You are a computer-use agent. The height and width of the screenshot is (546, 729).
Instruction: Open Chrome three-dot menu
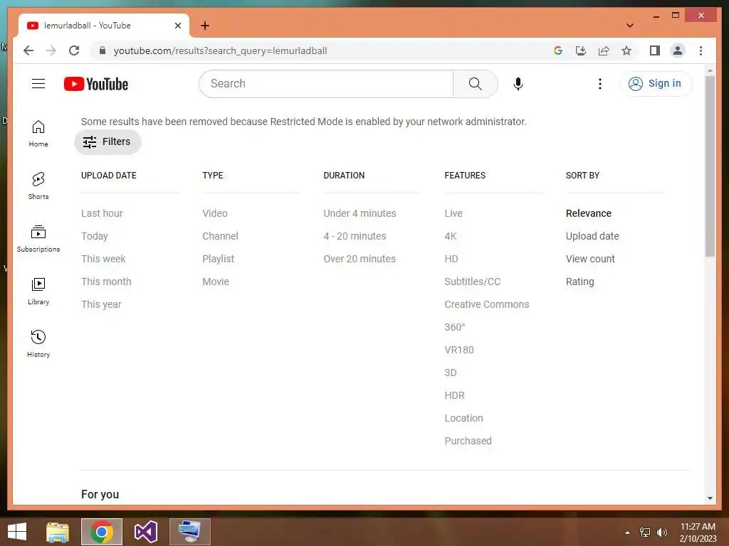tap(701, 50)
